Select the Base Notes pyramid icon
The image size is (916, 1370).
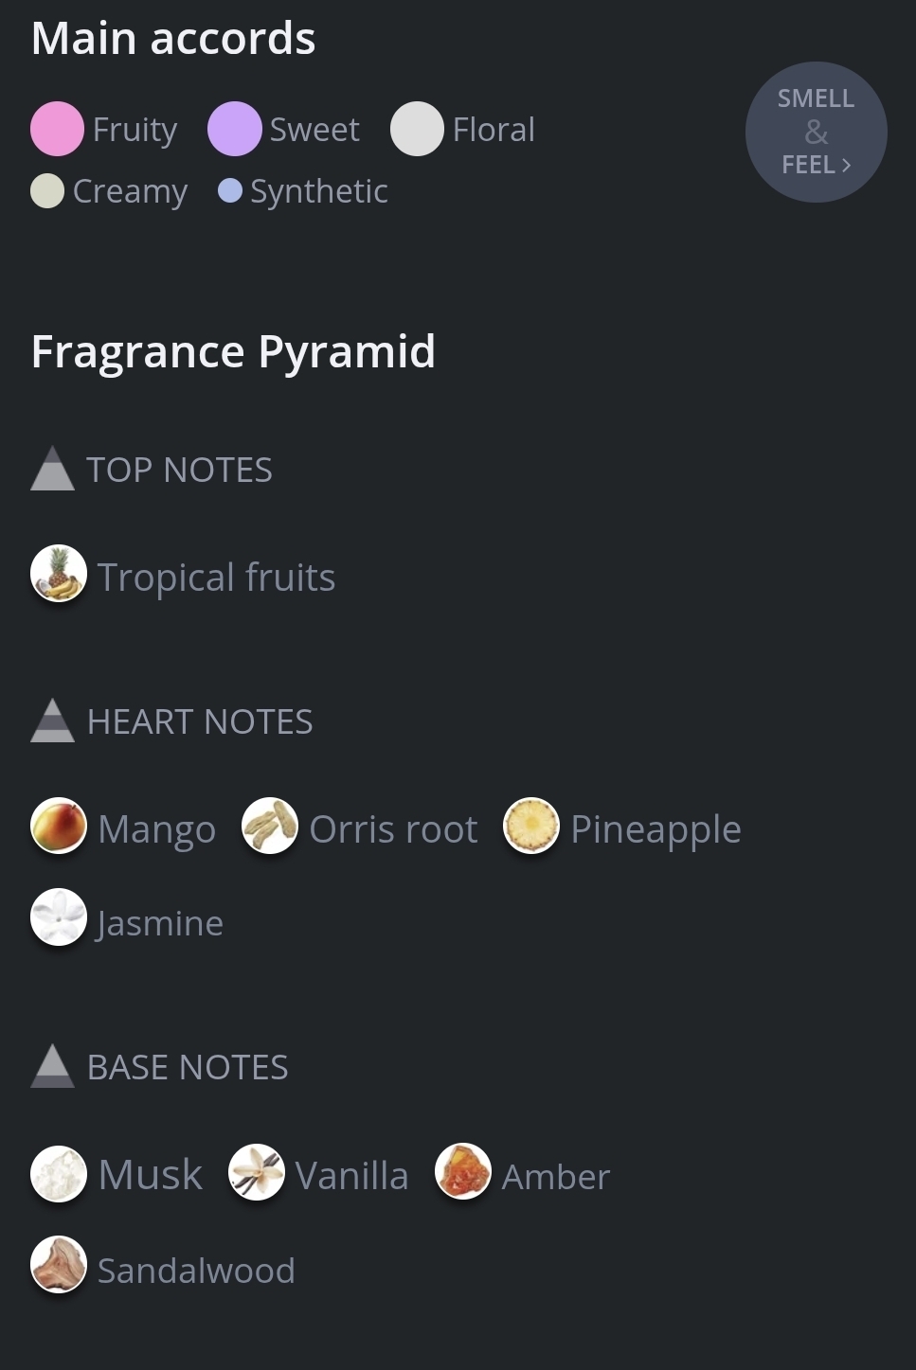pyautogui.click(x=52, y=1066)
